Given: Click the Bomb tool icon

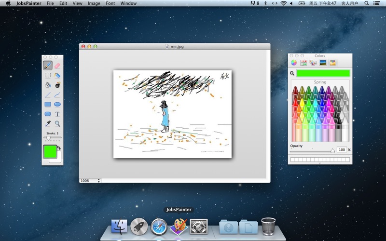Looking at the screenshot, I should [x=57, y=85].
